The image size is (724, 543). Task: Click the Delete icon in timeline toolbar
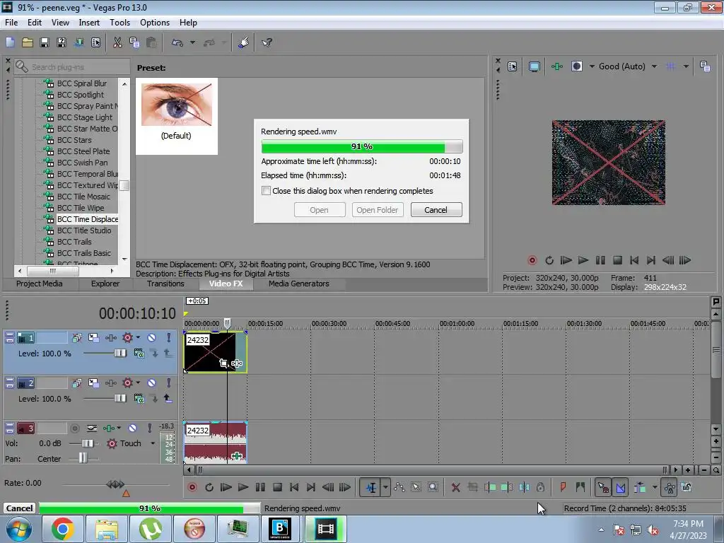point(456,487)
